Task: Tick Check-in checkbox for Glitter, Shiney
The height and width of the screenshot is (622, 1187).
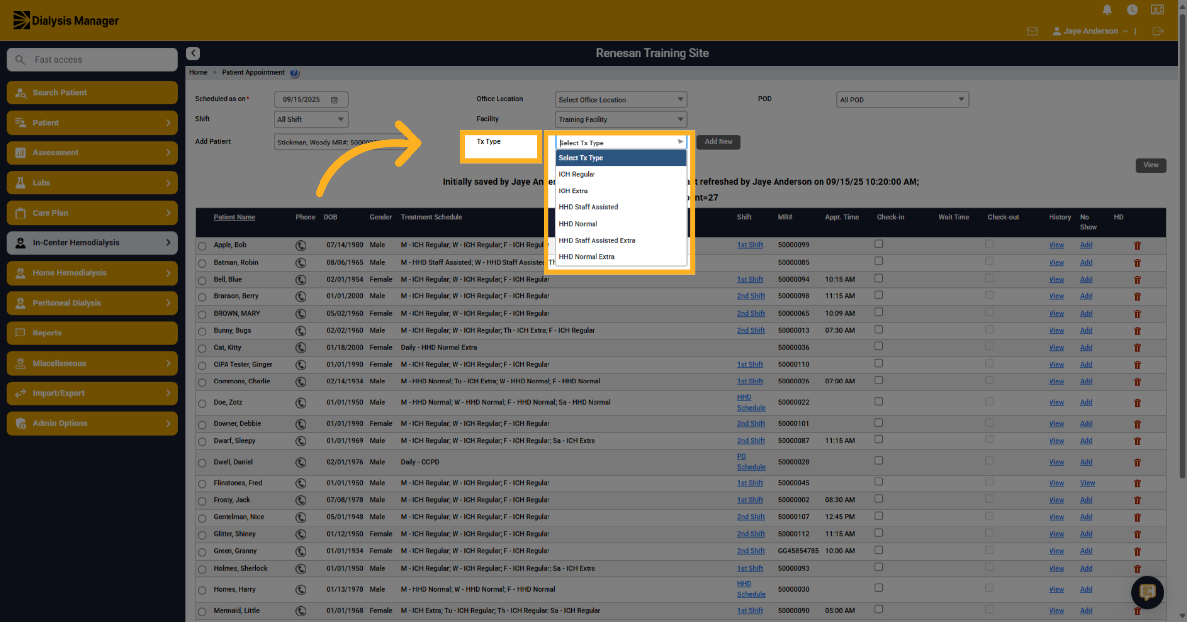Action: click(878, 533)
